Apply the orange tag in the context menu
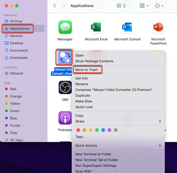Screen dimensions: 177x173 click(84, 130)
